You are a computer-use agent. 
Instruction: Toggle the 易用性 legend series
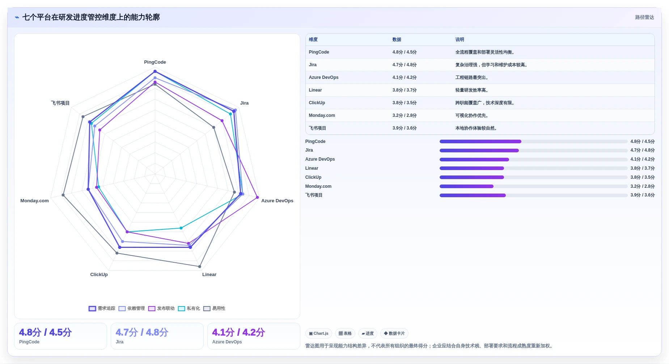coord(214,309)
